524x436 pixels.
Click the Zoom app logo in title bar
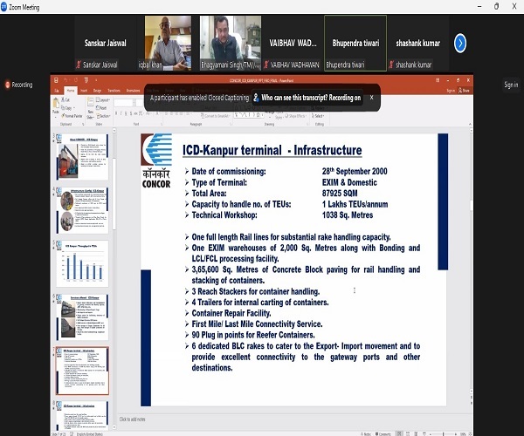point(3,7)
